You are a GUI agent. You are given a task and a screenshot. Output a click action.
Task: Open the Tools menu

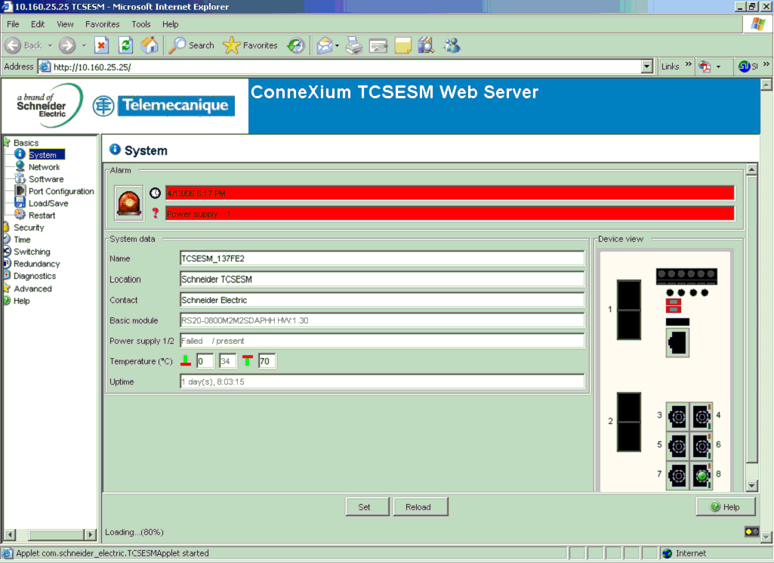(140, 24)
